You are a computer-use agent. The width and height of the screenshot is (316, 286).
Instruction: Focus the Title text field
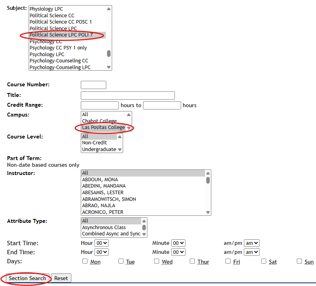tap(127, 95)
